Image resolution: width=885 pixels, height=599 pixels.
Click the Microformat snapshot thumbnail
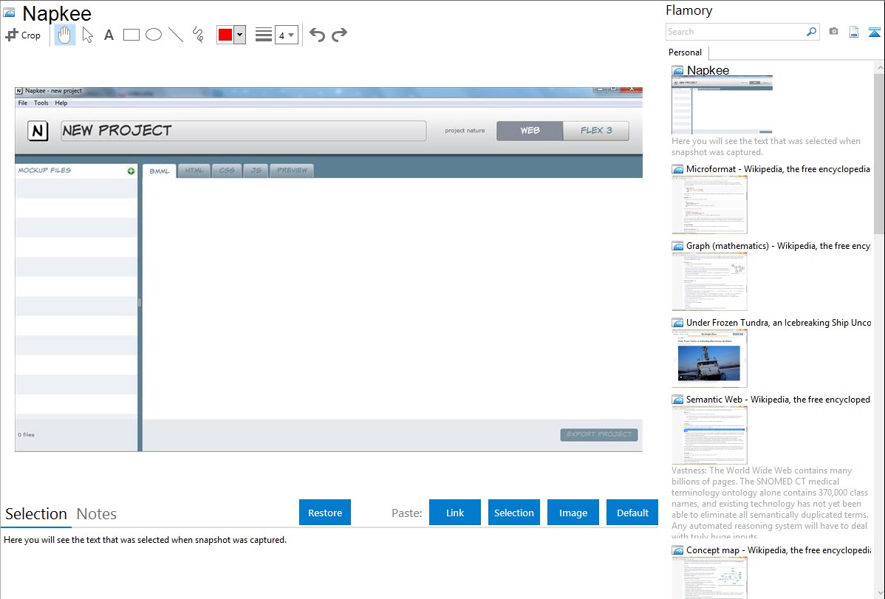(709, 205)
